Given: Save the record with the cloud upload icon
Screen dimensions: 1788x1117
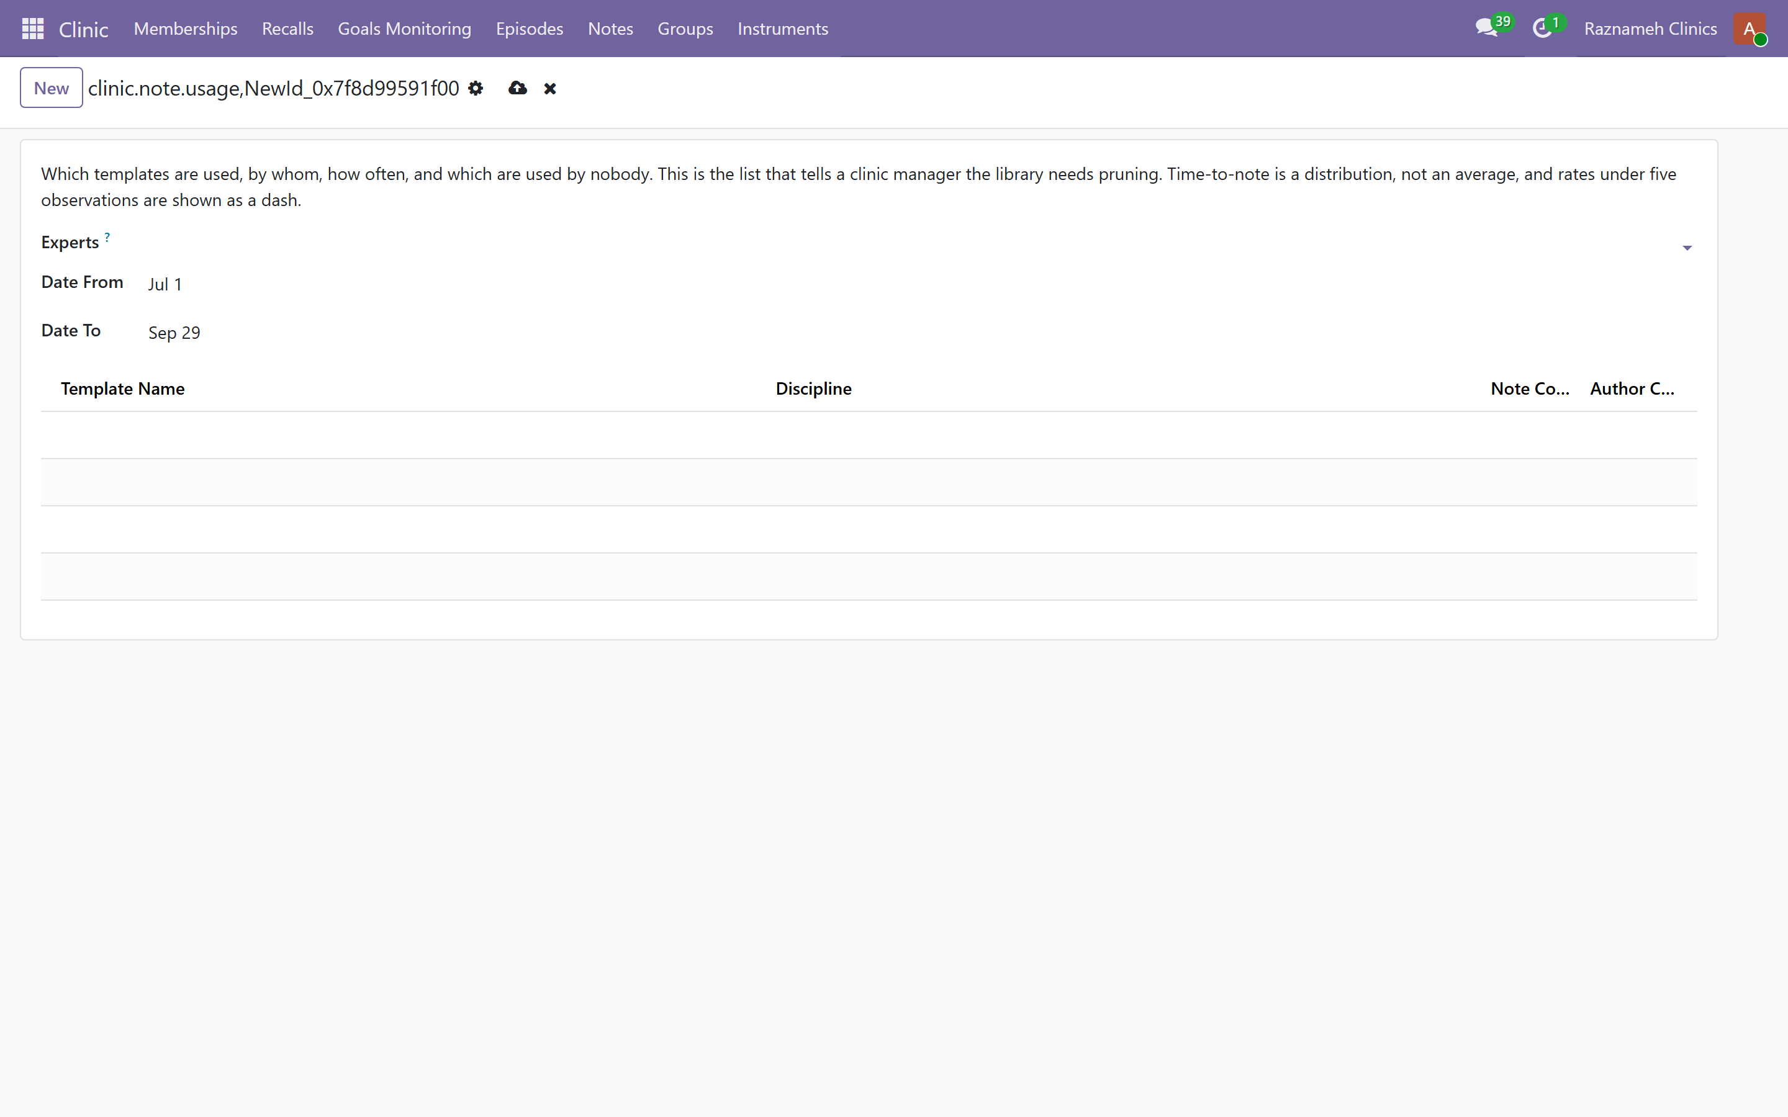Looking at the screenshot, I should click(517, 89).
